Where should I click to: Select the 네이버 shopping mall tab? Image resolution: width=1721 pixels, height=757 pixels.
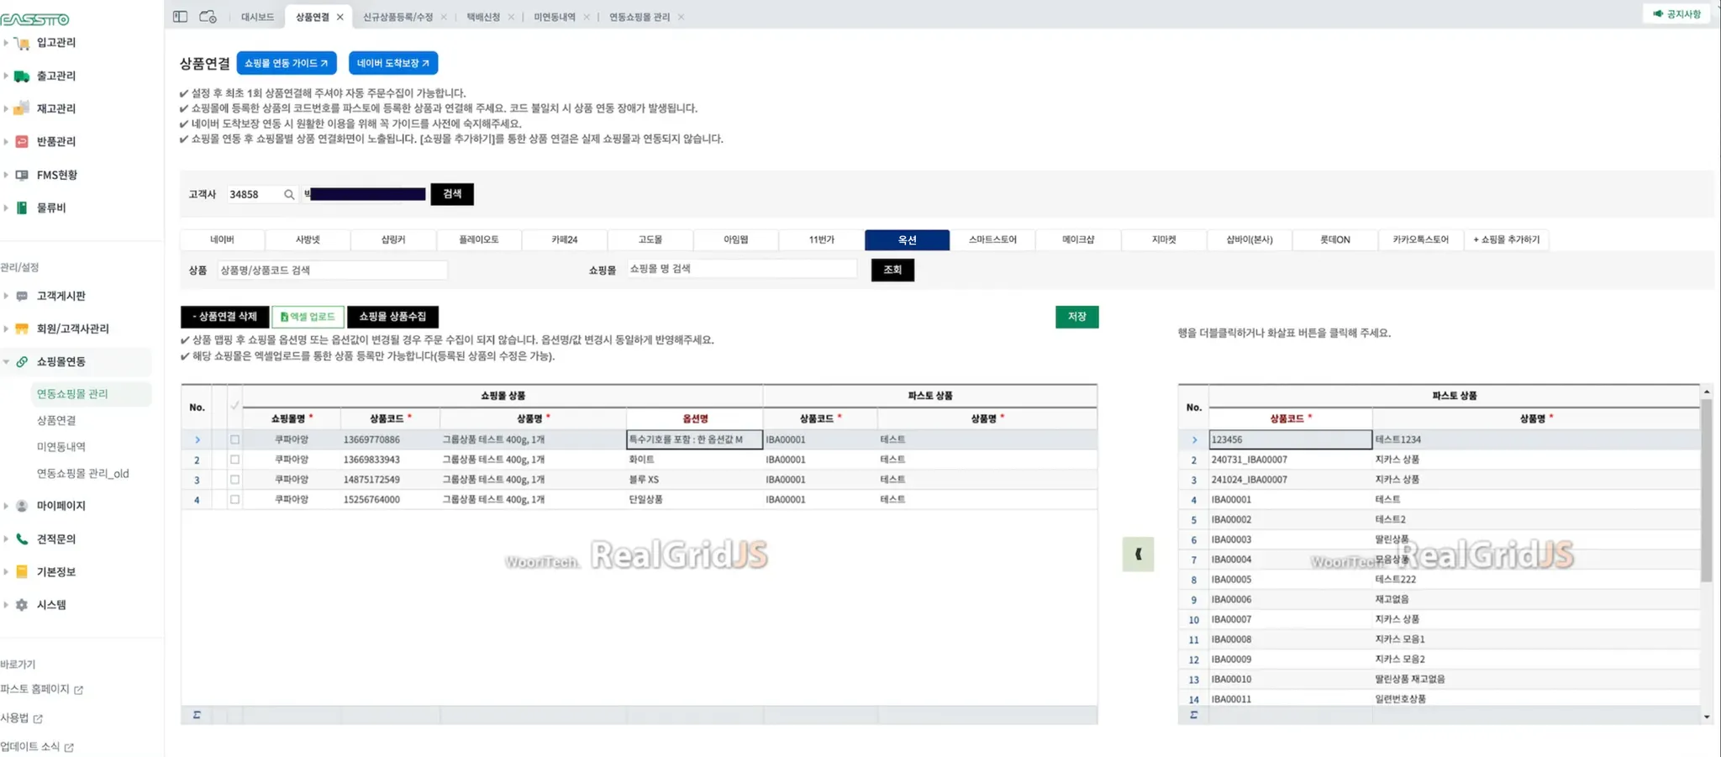pos(222,240)
